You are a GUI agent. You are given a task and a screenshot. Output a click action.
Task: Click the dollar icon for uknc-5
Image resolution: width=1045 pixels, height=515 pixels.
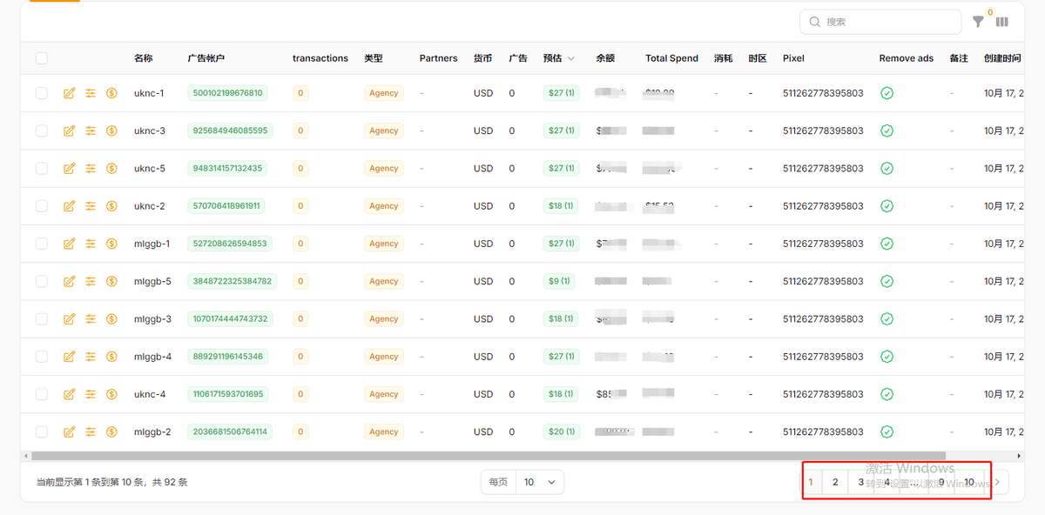111,169
